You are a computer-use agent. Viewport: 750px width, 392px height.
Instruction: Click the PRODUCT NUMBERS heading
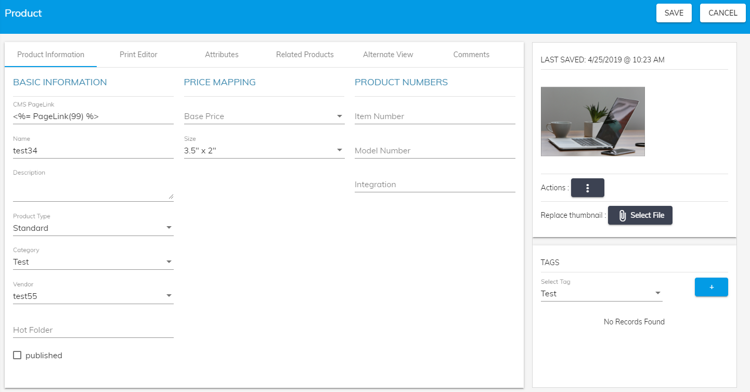[401, 82]
